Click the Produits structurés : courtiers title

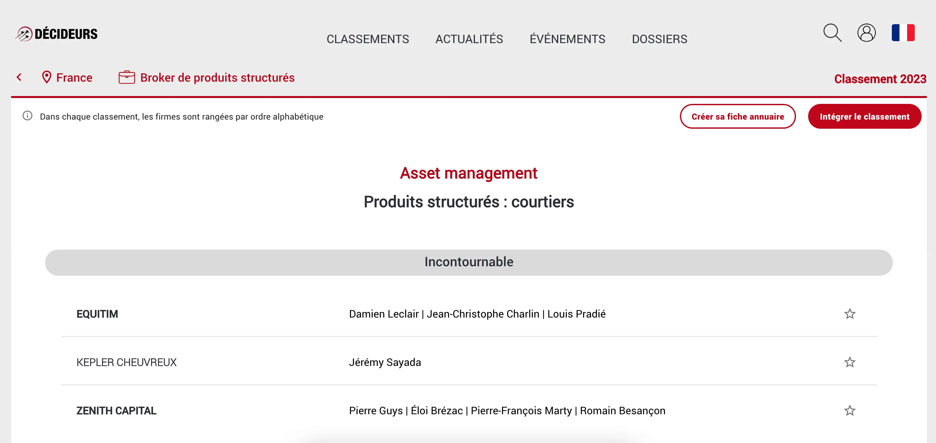pos(469,202)
